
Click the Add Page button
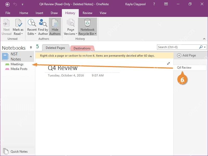click(186, 55)
